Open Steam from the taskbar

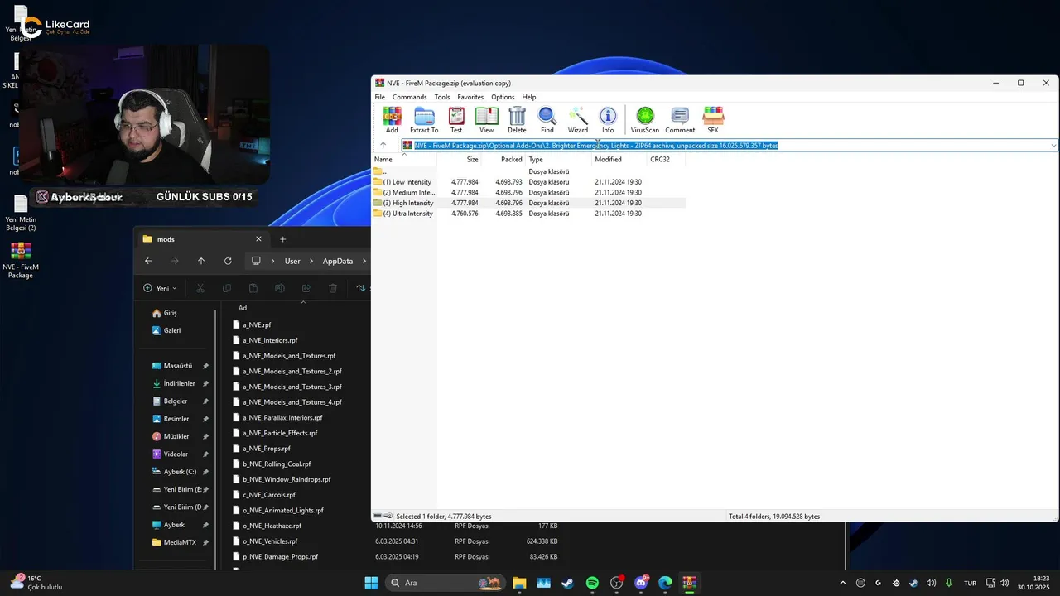(567, 583)
